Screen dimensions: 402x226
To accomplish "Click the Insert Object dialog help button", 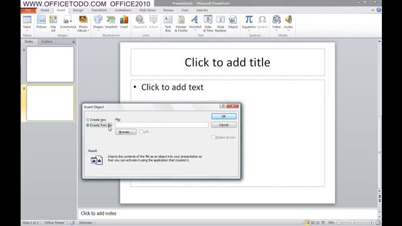I will coord(223,106).
